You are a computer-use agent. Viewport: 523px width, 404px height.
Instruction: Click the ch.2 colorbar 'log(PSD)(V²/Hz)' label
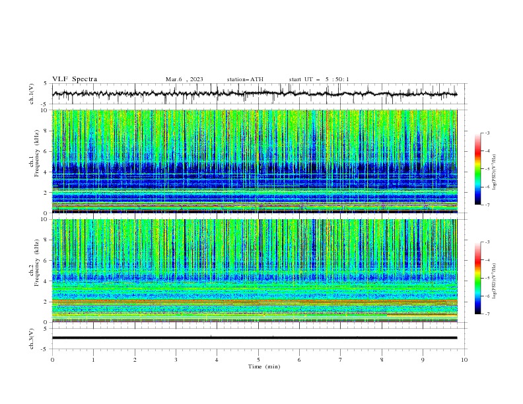[x=494, y=281]
